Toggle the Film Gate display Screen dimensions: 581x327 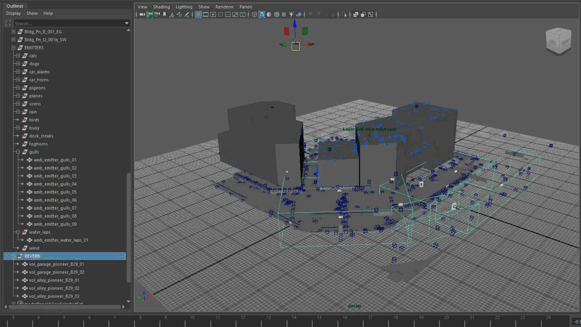pos(206,15)
